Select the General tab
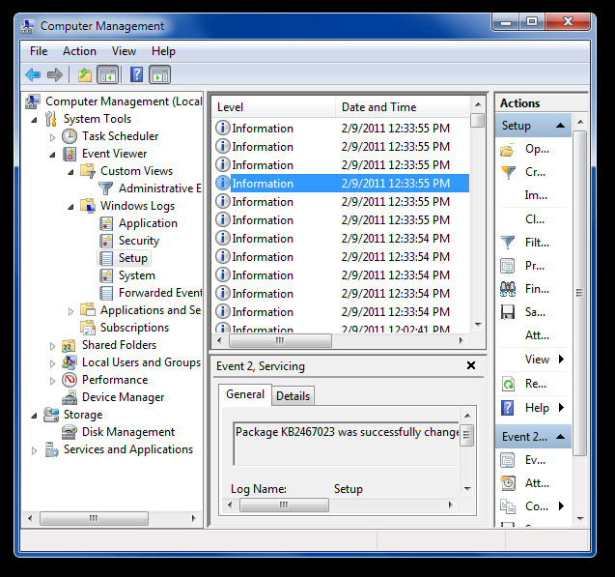 click(x=245, y=394)
